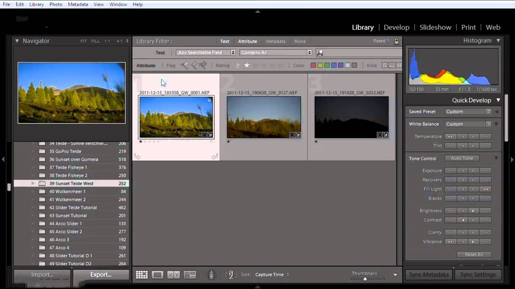The width and height of the screenshot is (515, 289).
Task: Open Survey view icon
Action: 190,275
